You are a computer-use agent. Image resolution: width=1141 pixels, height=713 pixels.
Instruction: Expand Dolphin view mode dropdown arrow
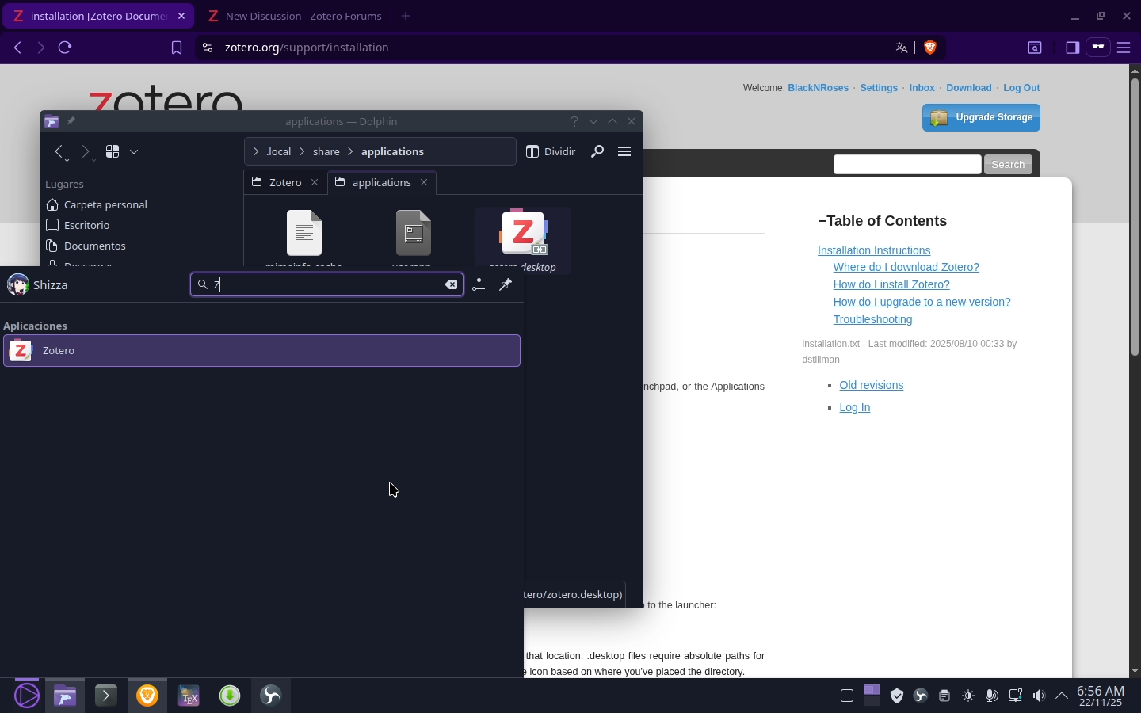[x=134, y=151]
